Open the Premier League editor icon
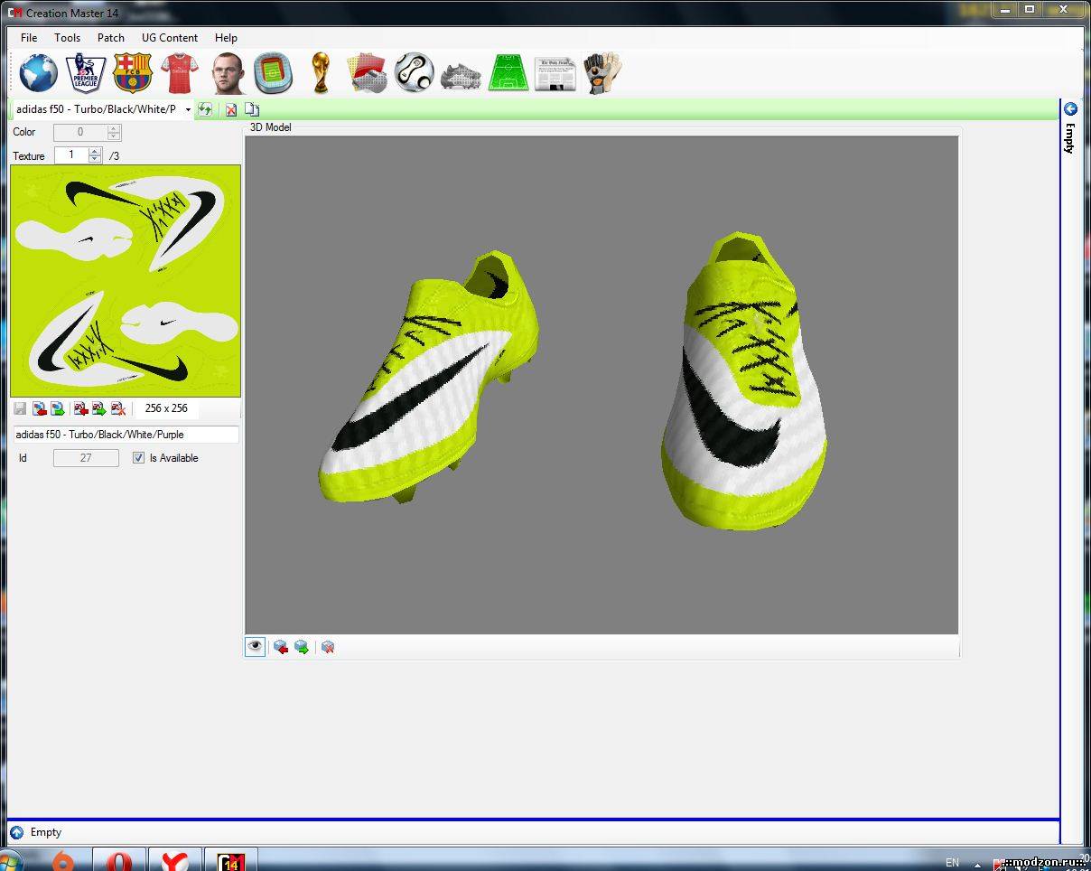This screenshot has width=1091, height=871. coord(86,73)
